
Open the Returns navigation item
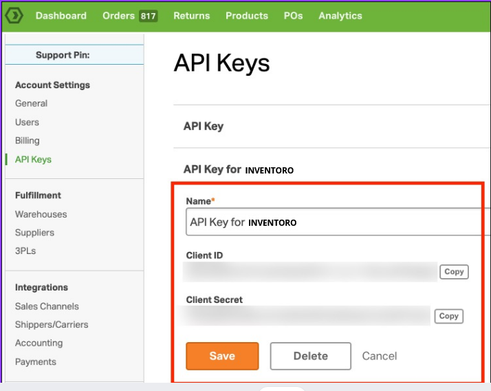[191, 15]
